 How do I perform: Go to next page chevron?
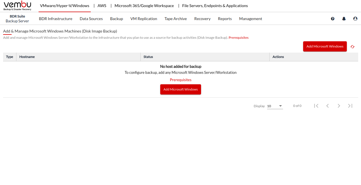pos(339,106)
